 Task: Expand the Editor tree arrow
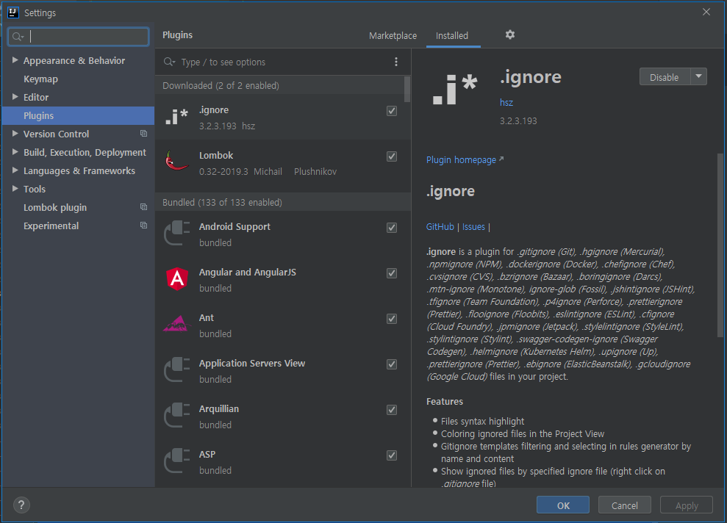pyautogui.click(x=15, y=97)
